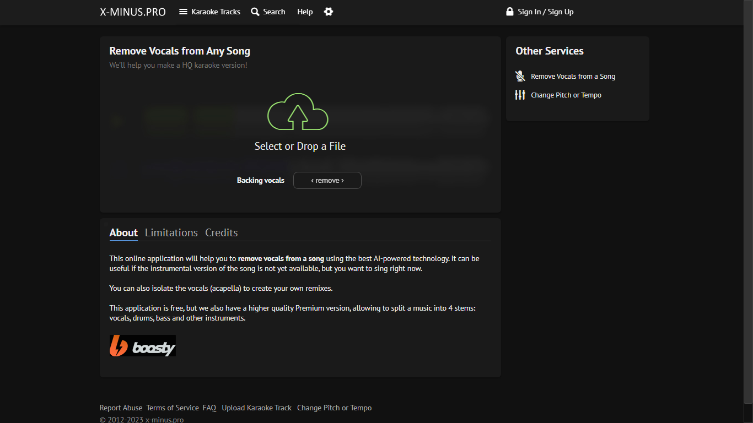This screenshot has height=423, width=753.
Task: Open the FAQ footer link
Action: 209,408
